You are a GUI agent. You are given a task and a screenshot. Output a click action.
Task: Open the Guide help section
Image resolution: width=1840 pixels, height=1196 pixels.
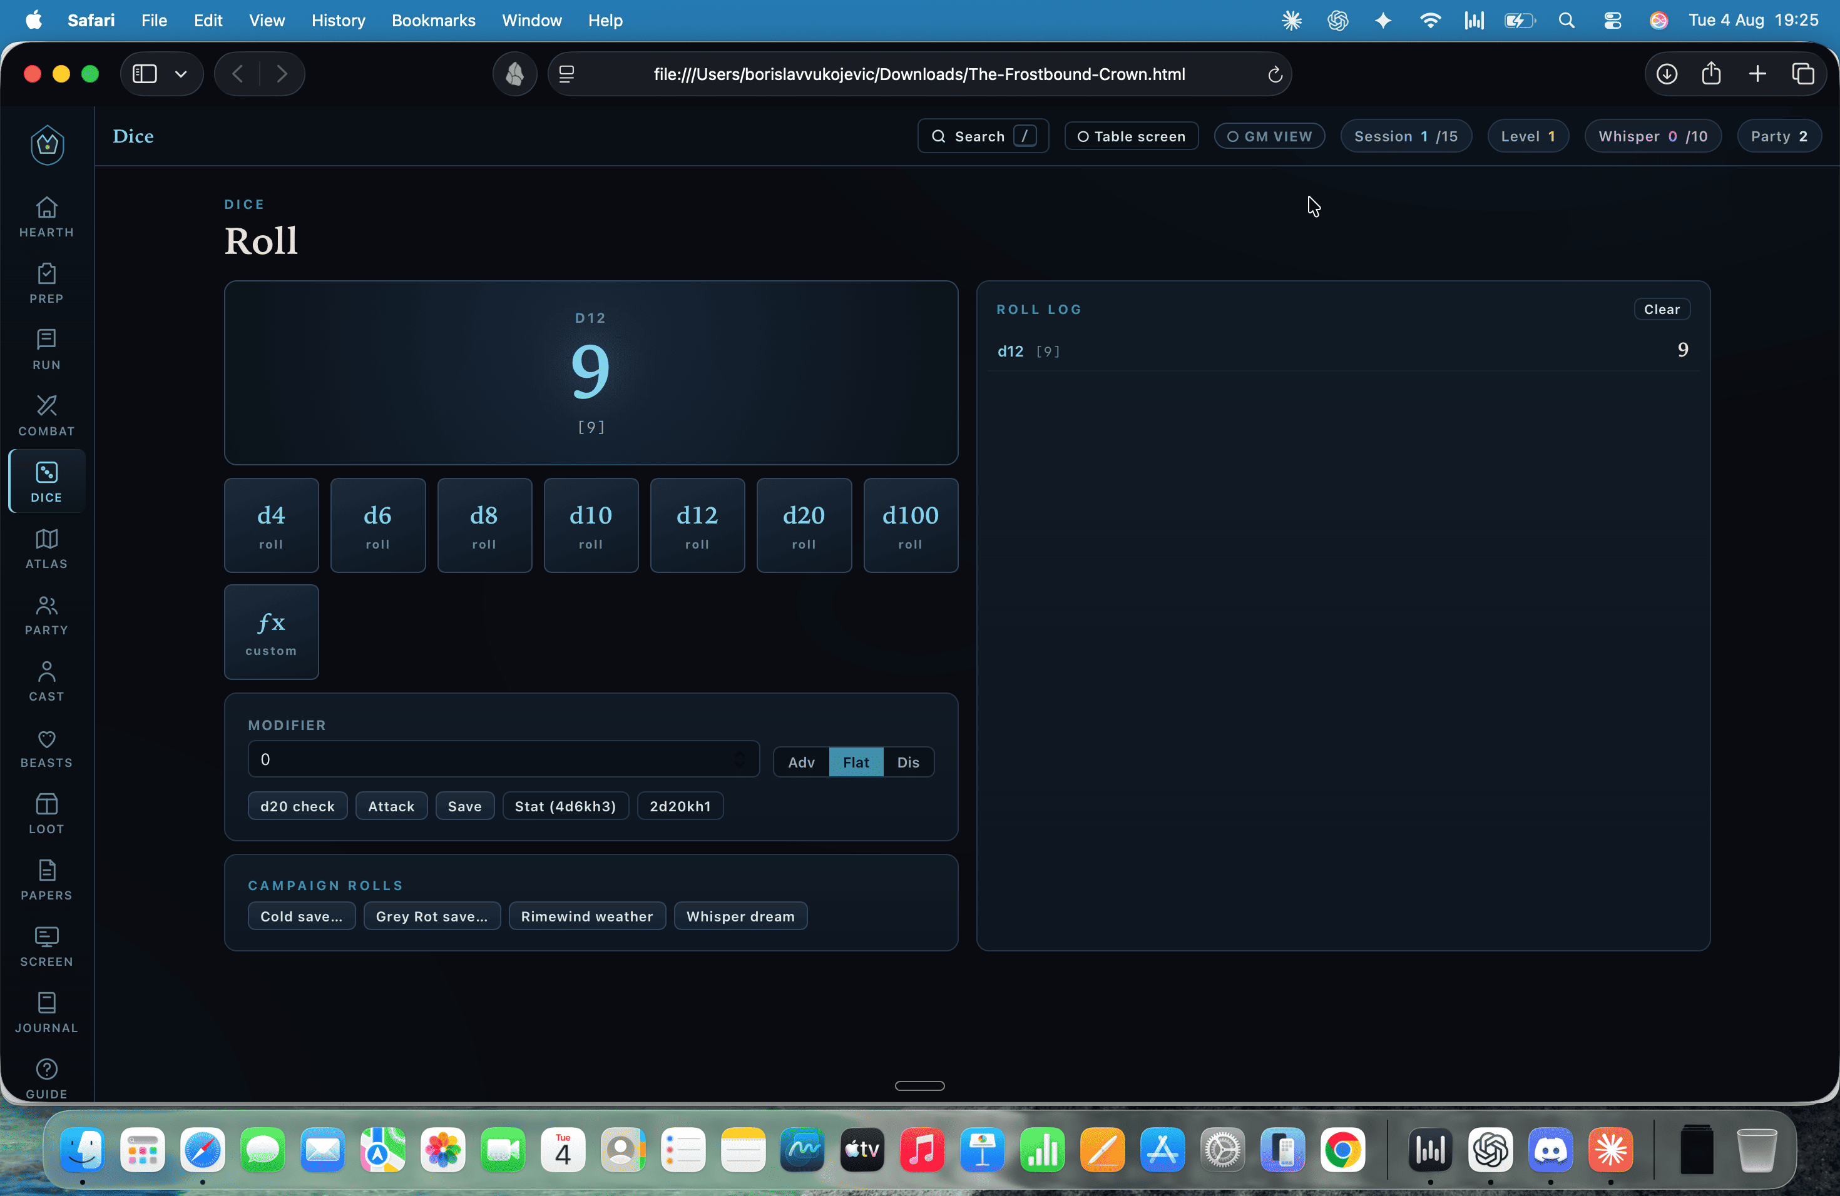[x=46, y=1078]
